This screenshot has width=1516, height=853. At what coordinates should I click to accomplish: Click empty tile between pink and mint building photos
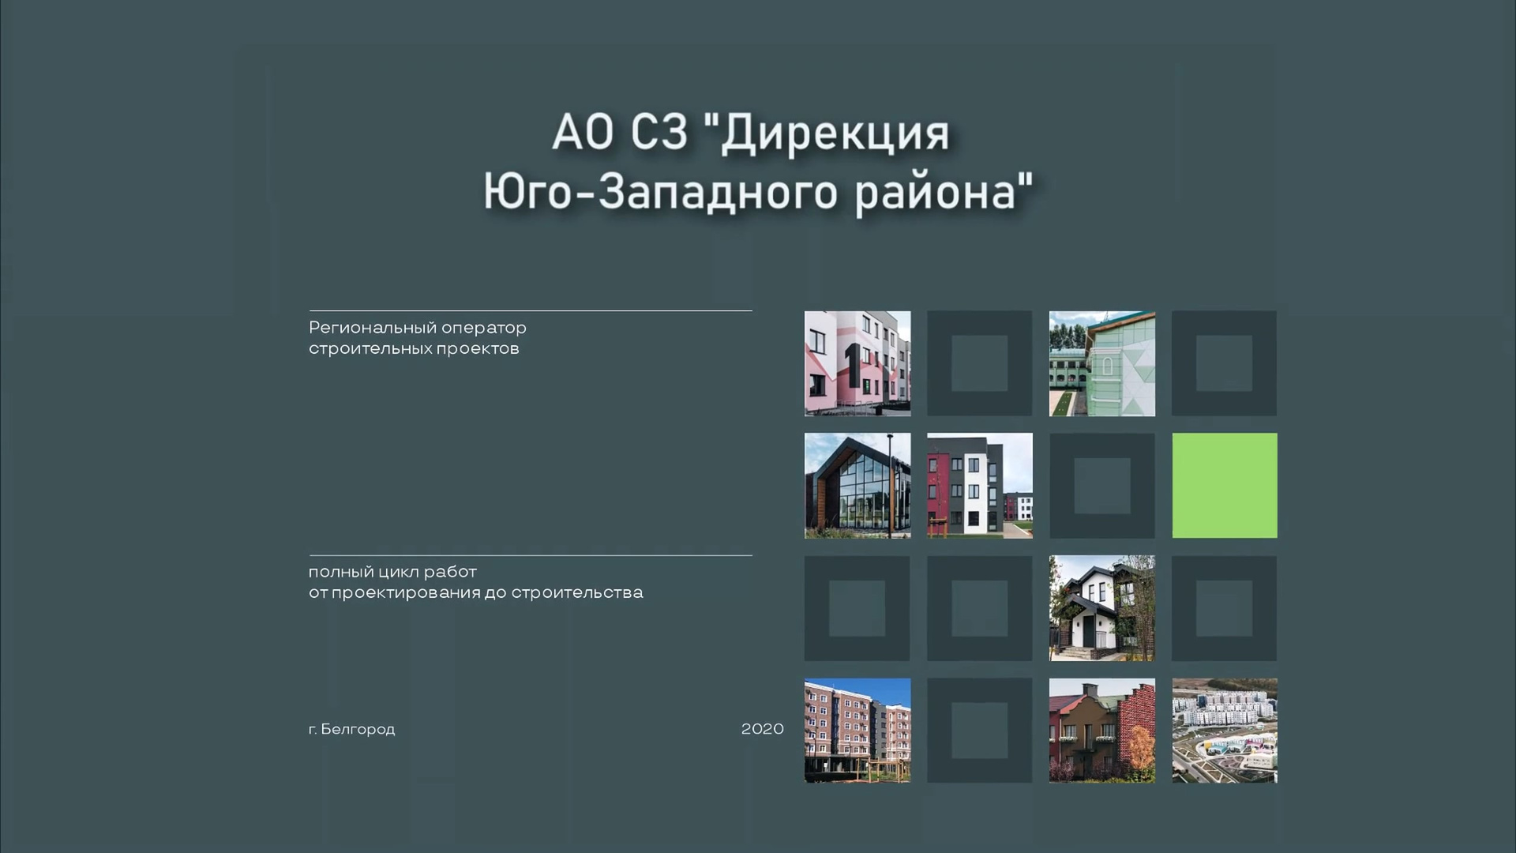tap(979, 363)
